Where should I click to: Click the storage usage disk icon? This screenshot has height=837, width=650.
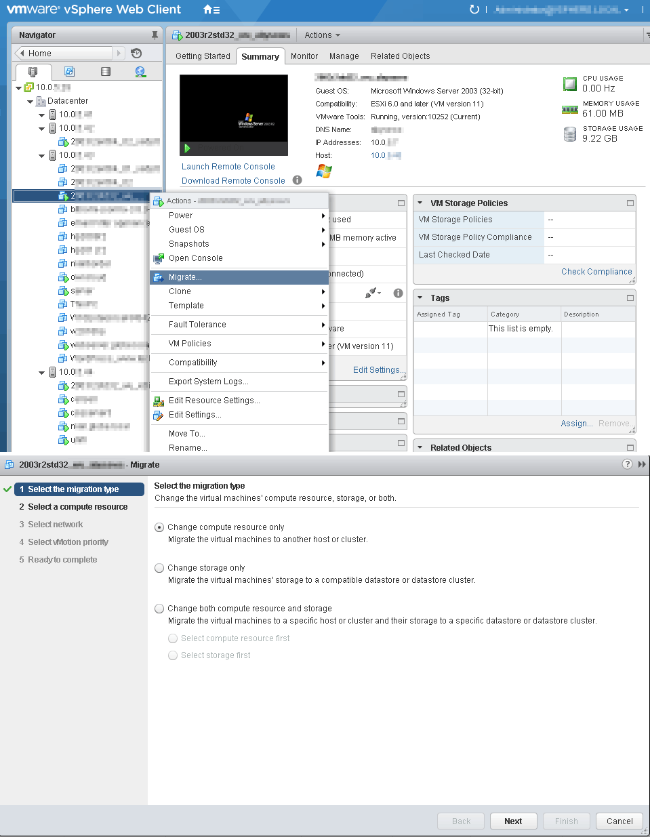coord(570,134)
